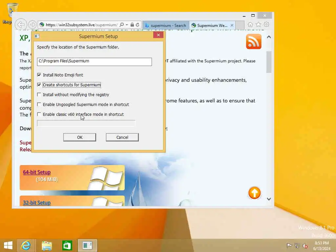Viewport: 336px width, 252px height.
Task: Click OK in Supermium Setup
Action: coord(80,137)
